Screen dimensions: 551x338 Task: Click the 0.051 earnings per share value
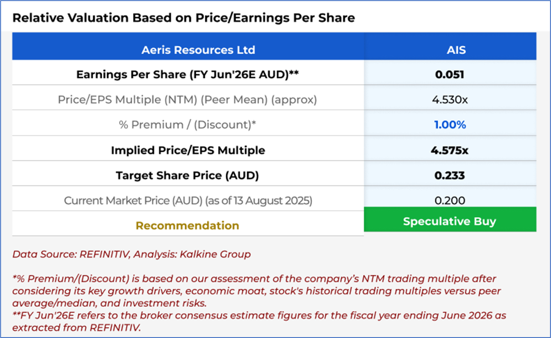coord(450,74)
